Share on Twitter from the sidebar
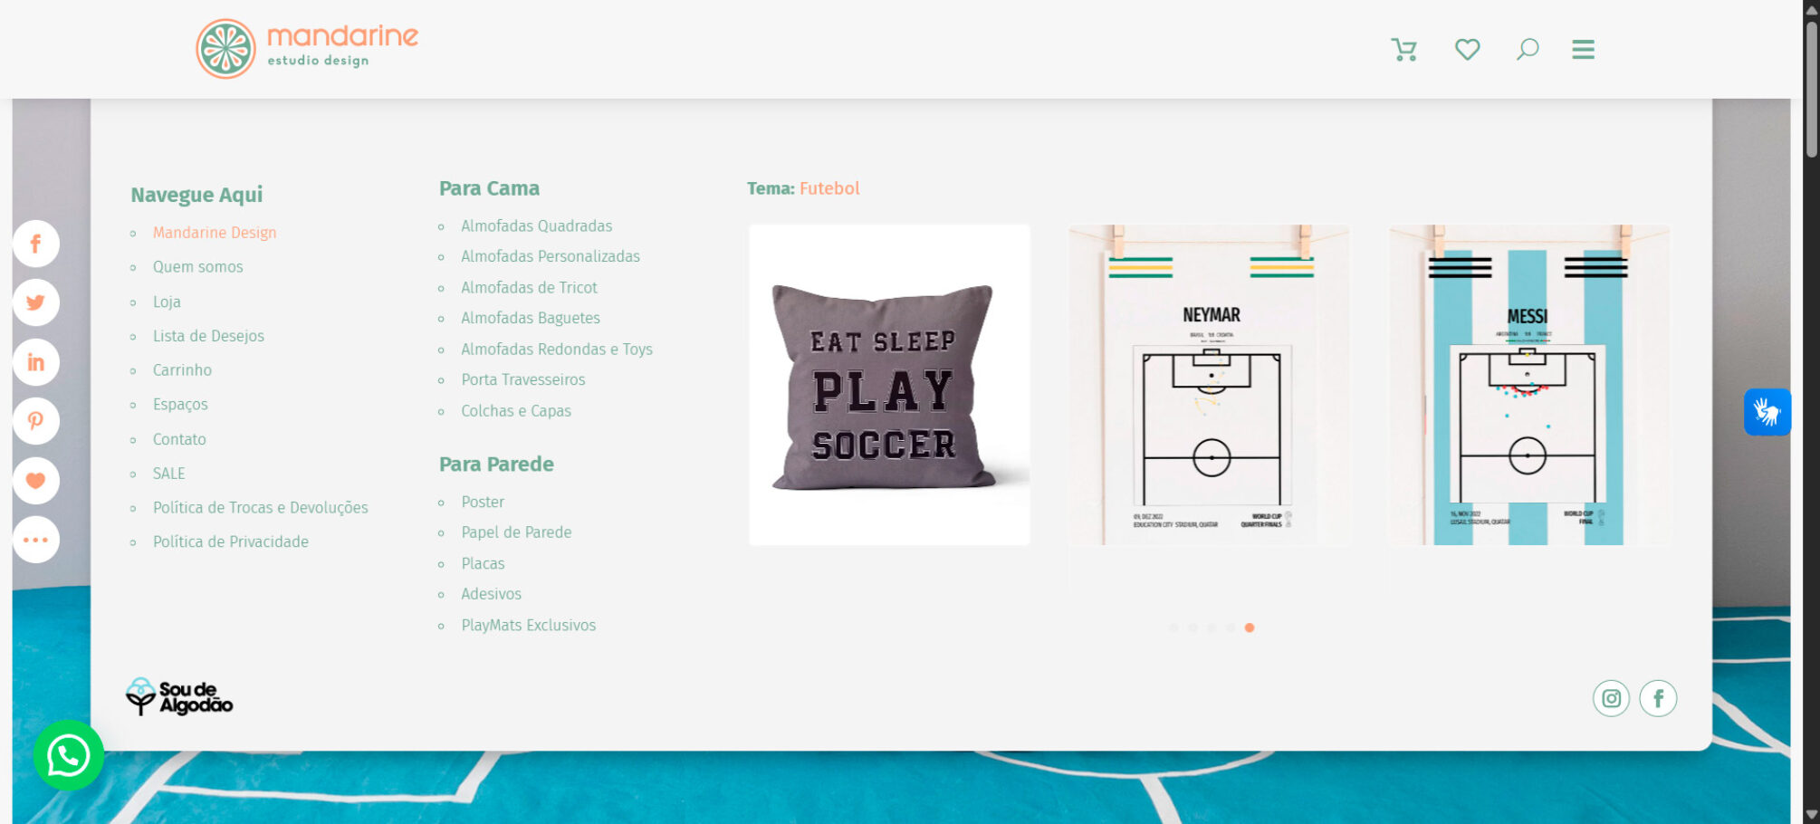Screen dimensions: 1820x824 [36, 302]
